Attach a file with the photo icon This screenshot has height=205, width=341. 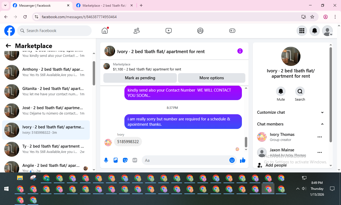coord(116,160)
